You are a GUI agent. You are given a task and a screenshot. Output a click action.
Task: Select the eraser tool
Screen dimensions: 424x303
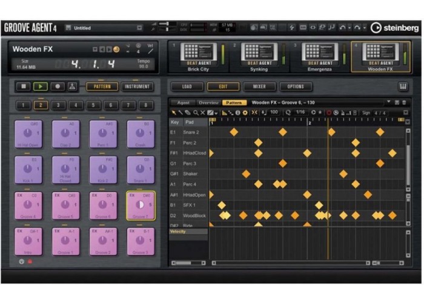pos(188,113)
